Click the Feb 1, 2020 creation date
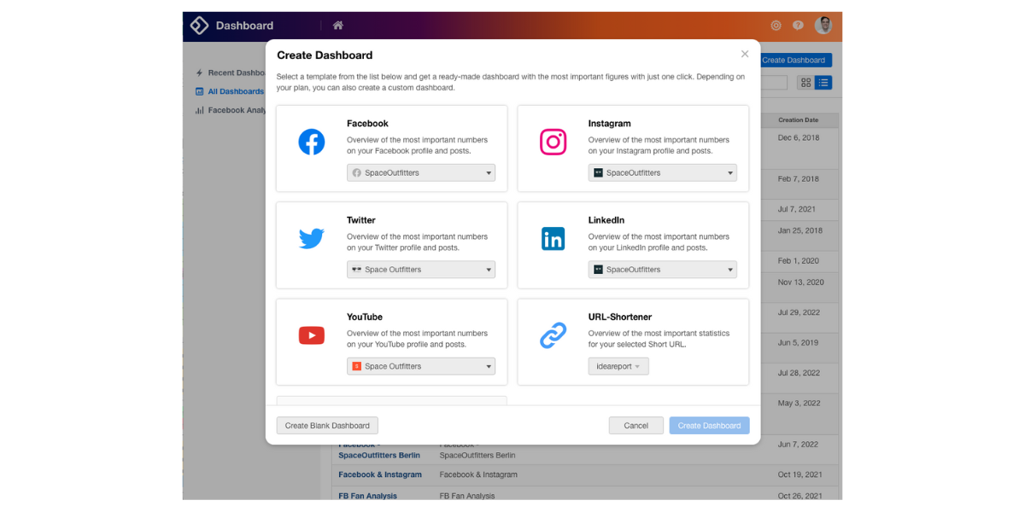 [x=798, y=260]
